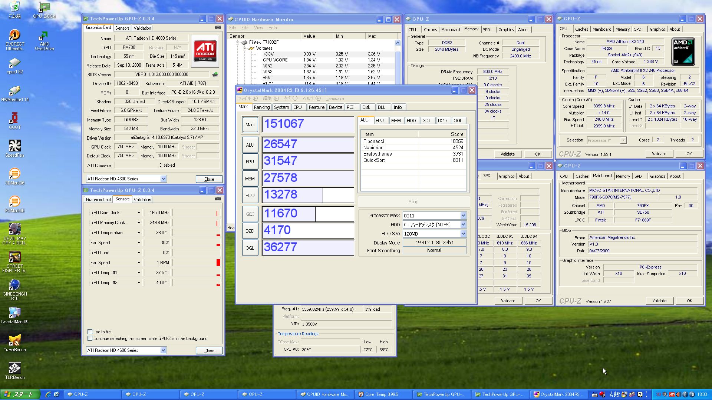Click Stop button in CrystalMark
The image size is (712, 400).
(x=413, y=202)
